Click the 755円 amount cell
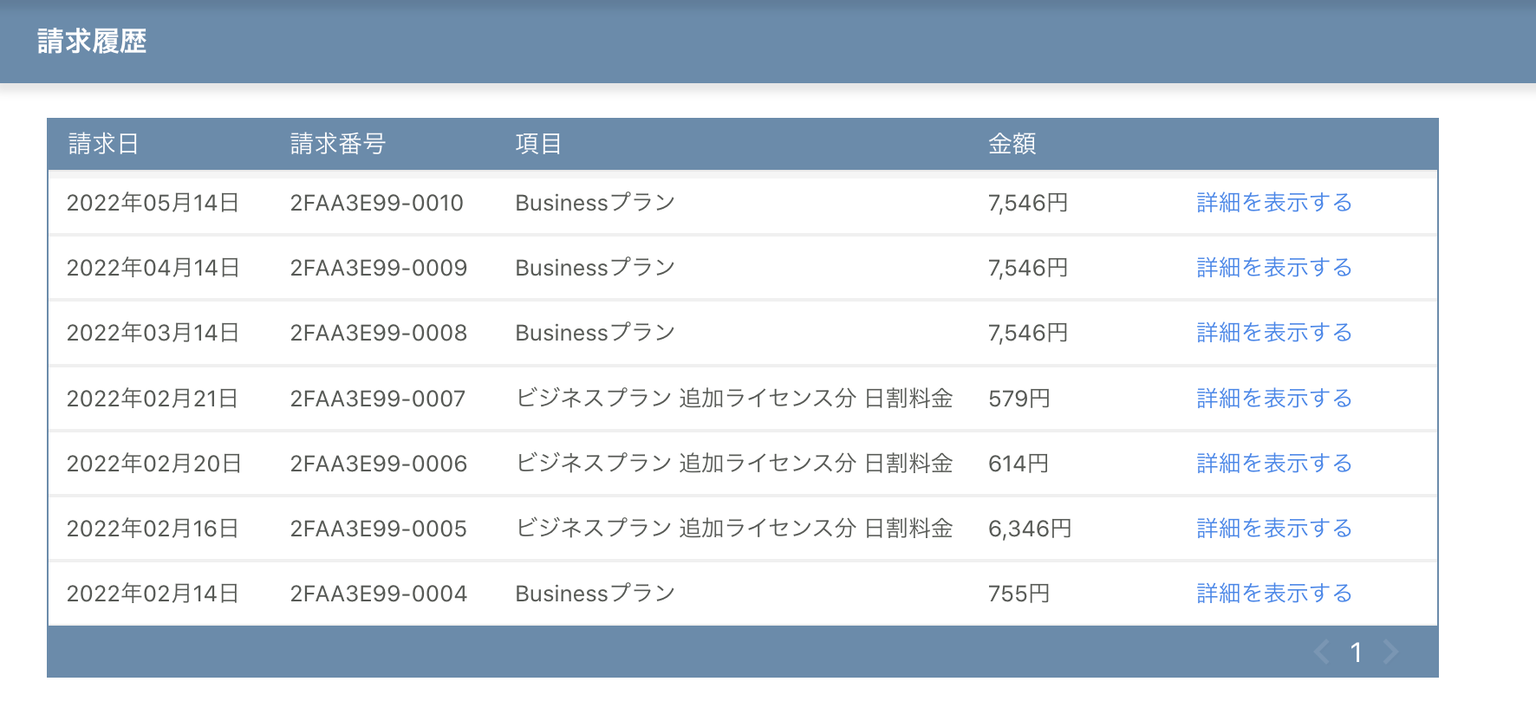 tap(1019, 594)
